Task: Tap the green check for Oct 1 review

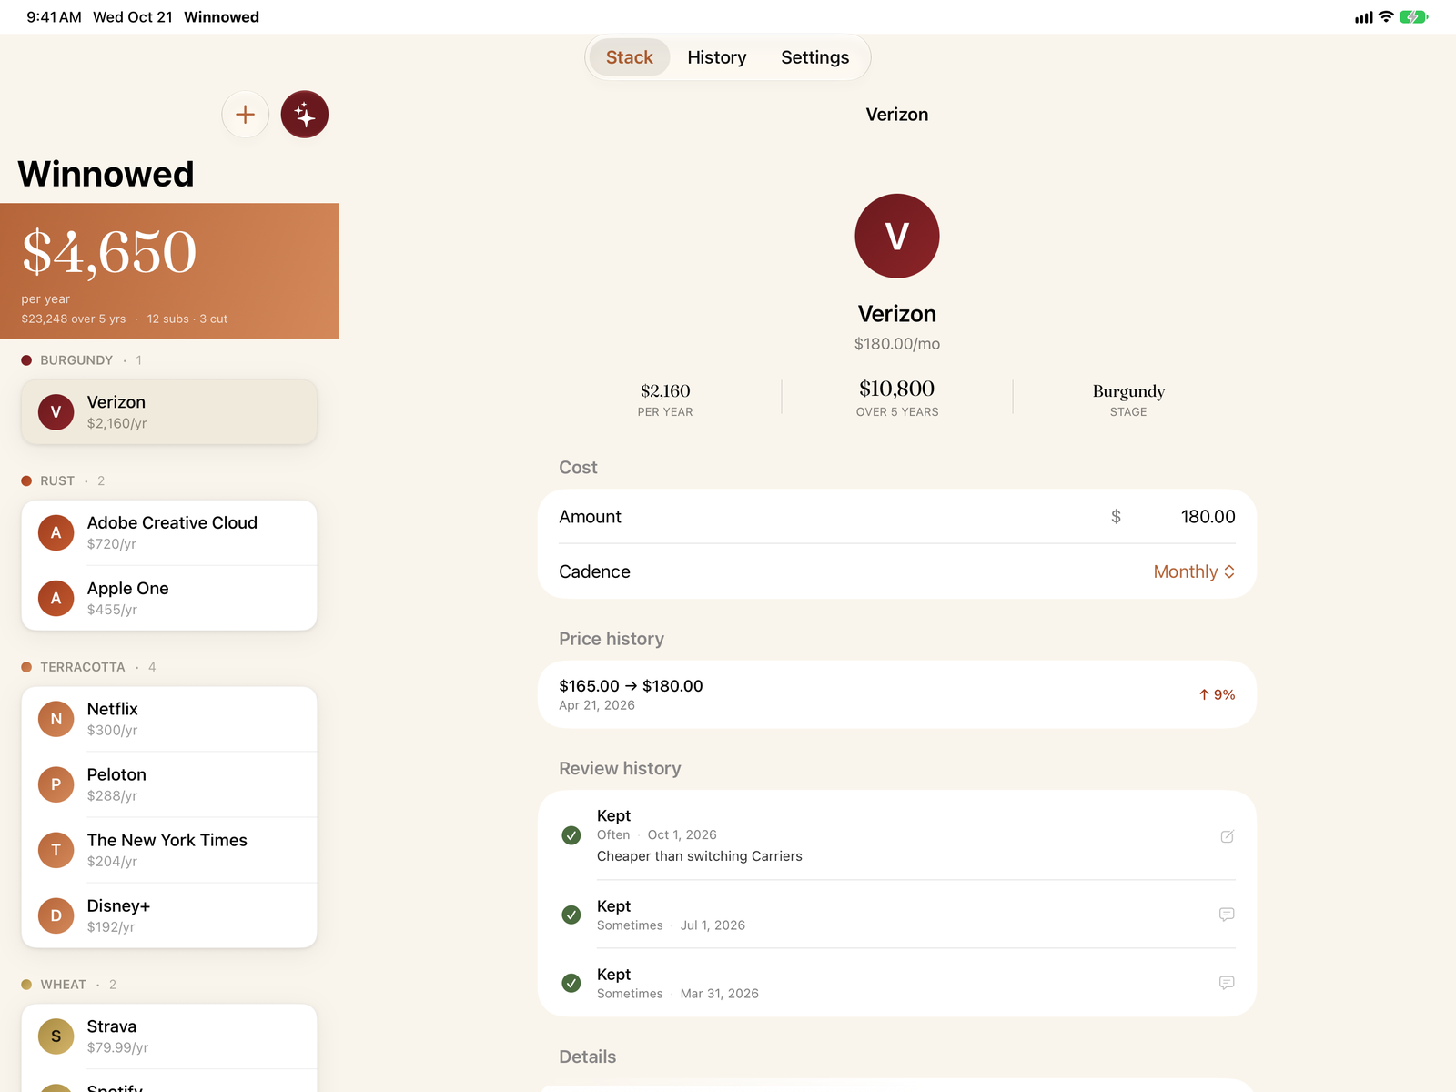Action: point(571,835)
